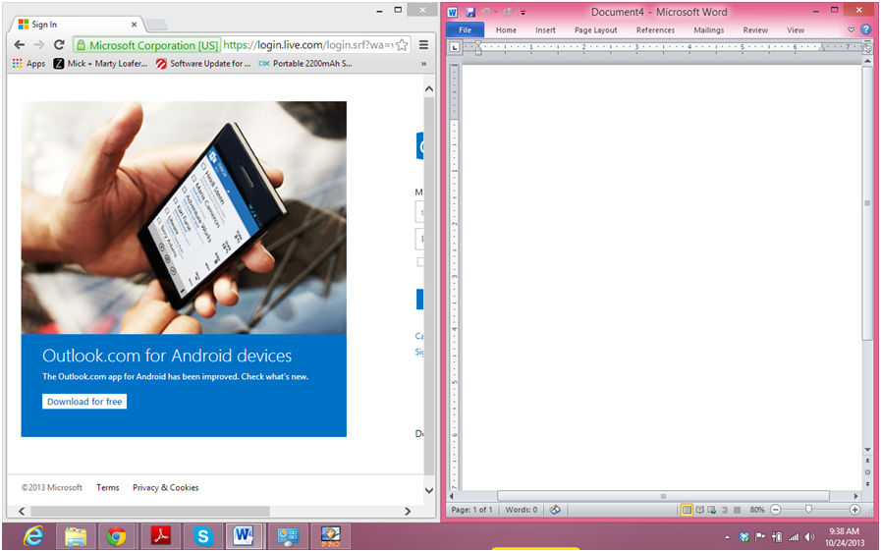Switch to the Insert ribbon tab
Screen dimensions: 881x551
pyautogui.click(x=545, y=29)
